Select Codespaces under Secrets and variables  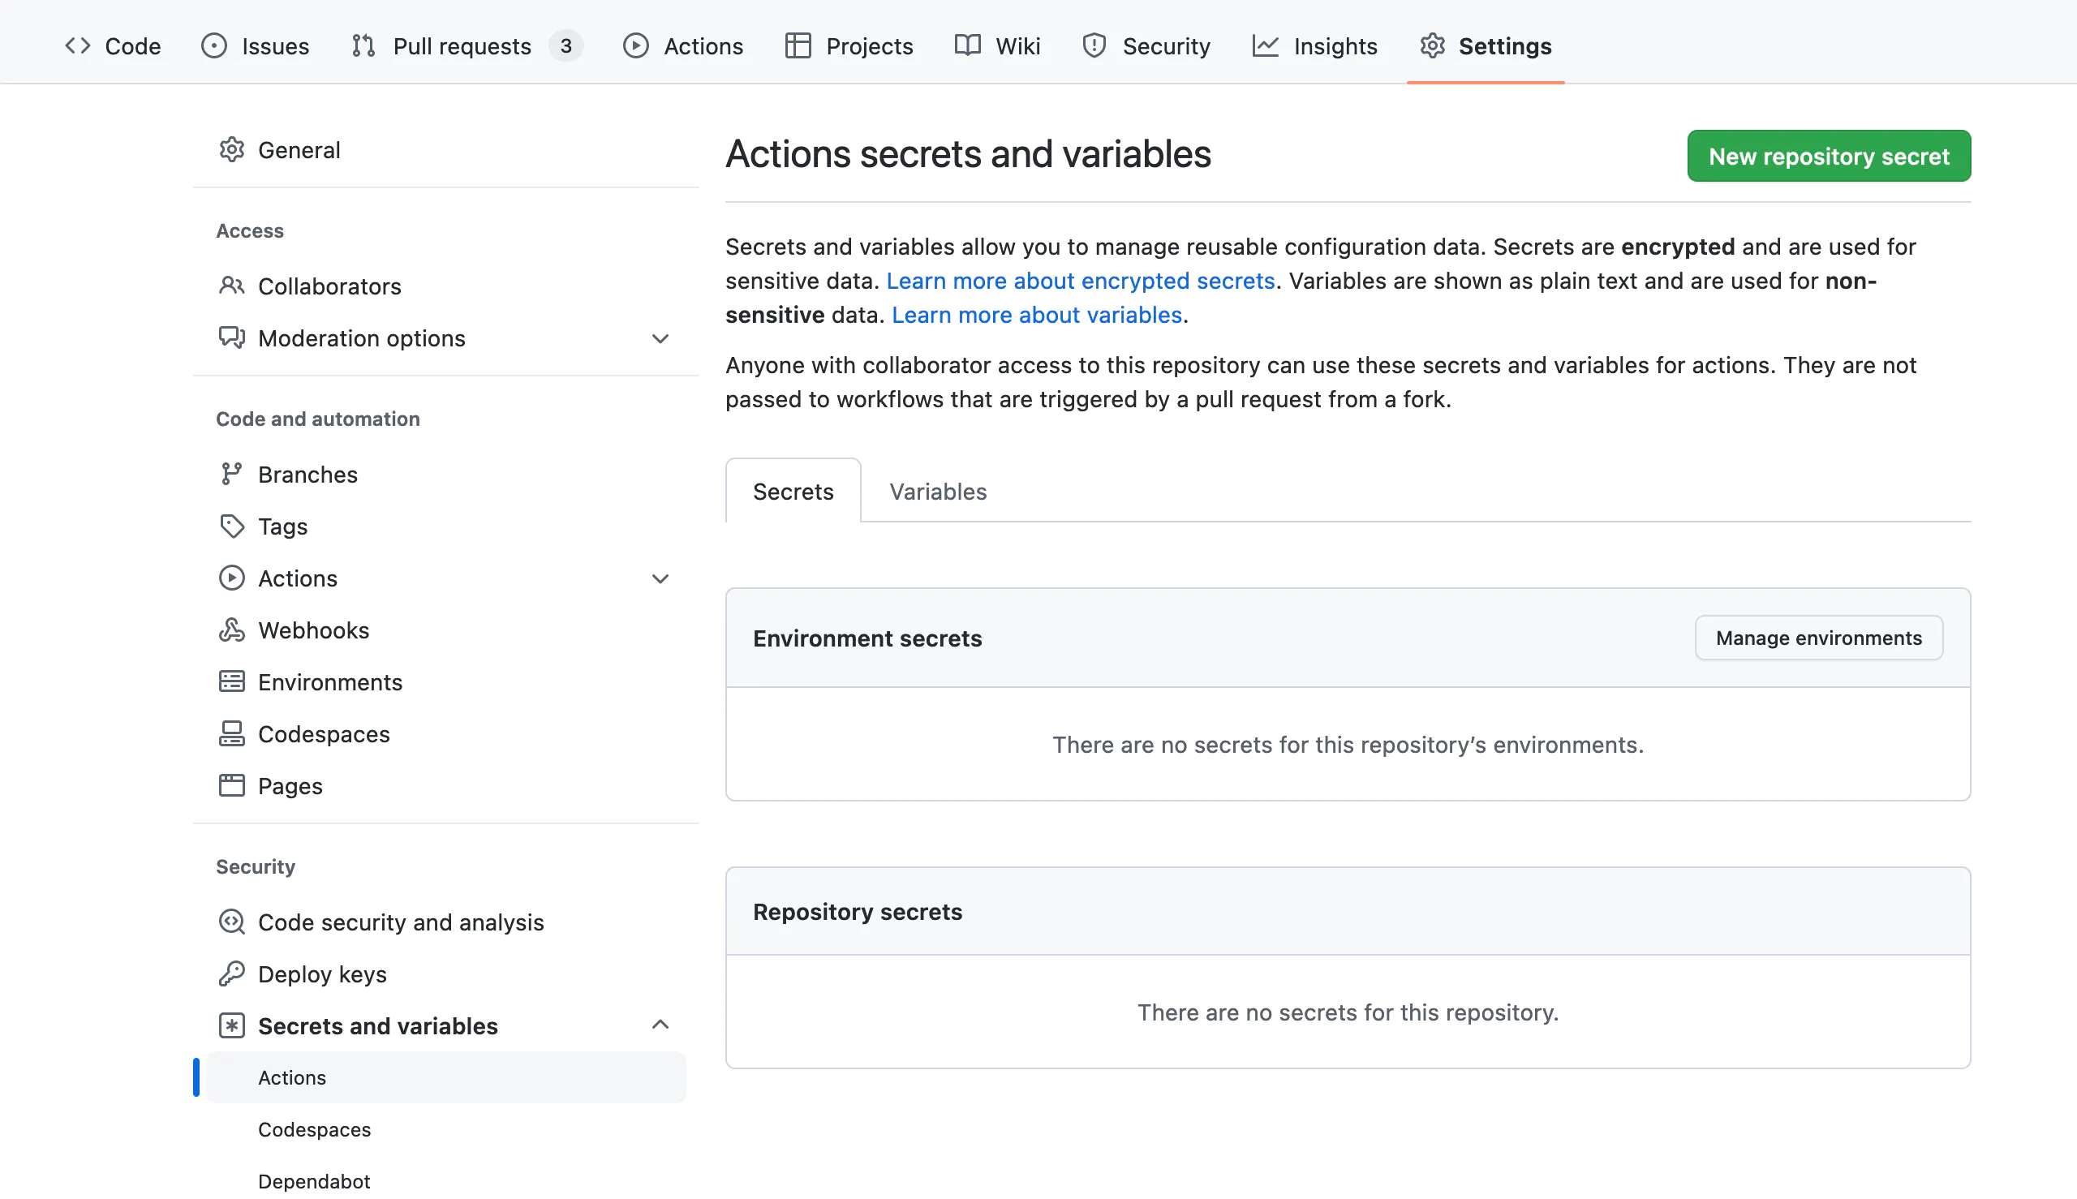[445, 1129]
